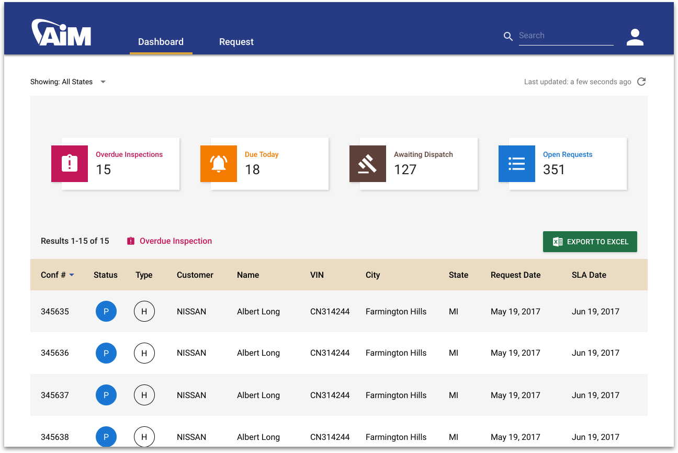Open the user profile icon
The height and width of the screenshot is (453, 678).
[635, 37]
